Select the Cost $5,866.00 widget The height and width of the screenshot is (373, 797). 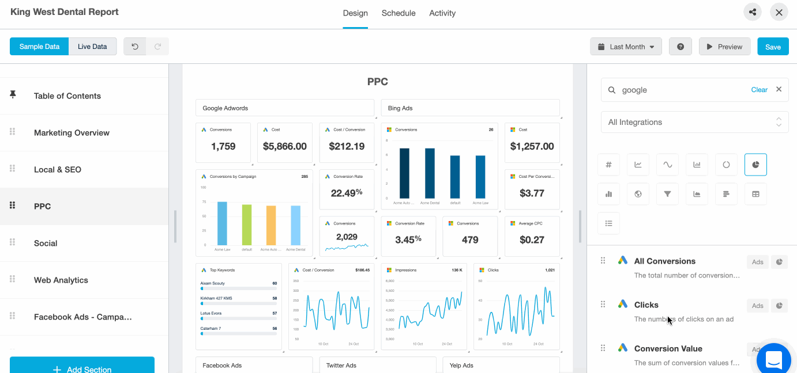285,143
